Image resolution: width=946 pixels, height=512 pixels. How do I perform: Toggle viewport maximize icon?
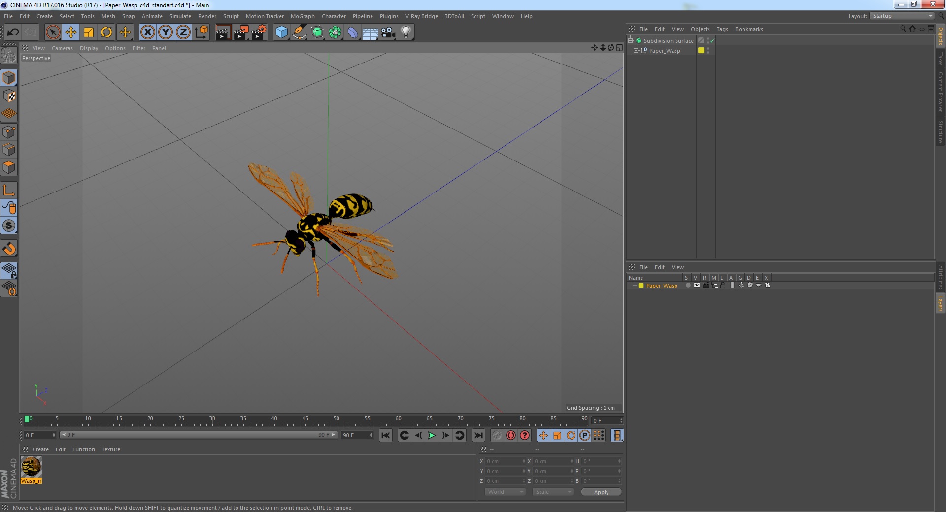tap(619, 48)
